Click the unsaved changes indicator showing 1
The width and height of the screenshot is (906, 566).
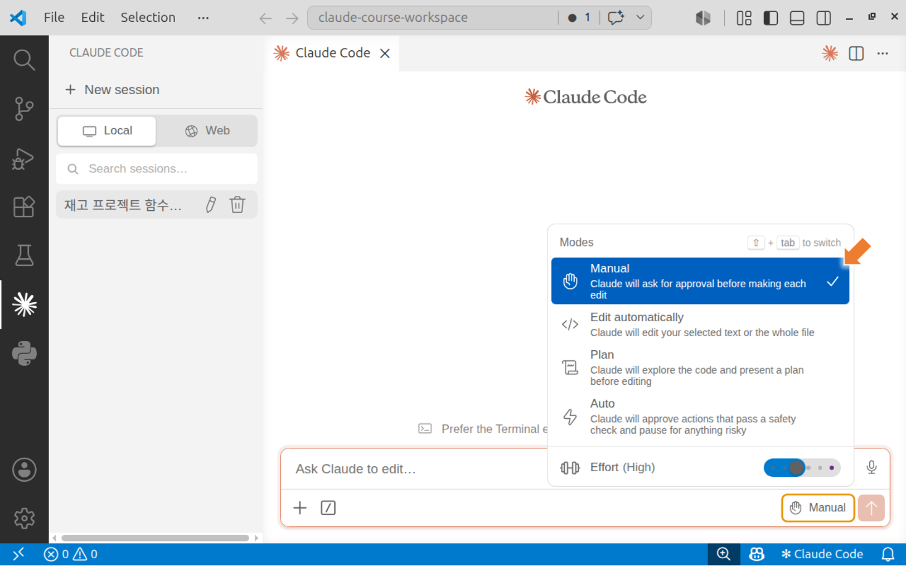click(x=579, y=18)
